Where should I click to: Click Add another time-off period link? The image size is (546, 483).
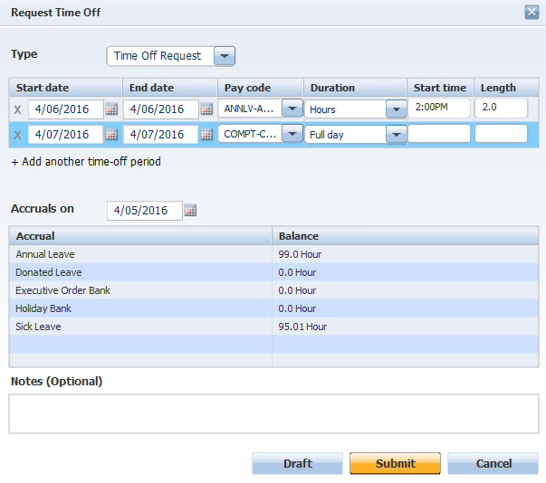pyautogui.click(x=86, y=162)
